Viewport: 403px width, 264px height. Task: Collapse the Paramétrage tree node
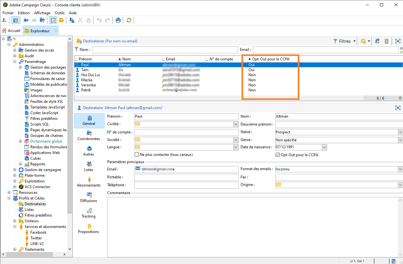(x=15, y=62)
